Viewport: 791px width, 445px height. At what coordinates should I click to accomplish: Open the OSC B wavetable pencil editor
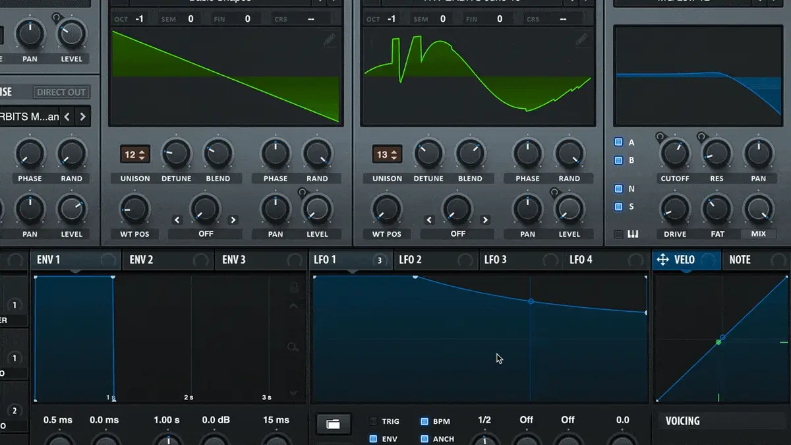click(x=581, y=41)
